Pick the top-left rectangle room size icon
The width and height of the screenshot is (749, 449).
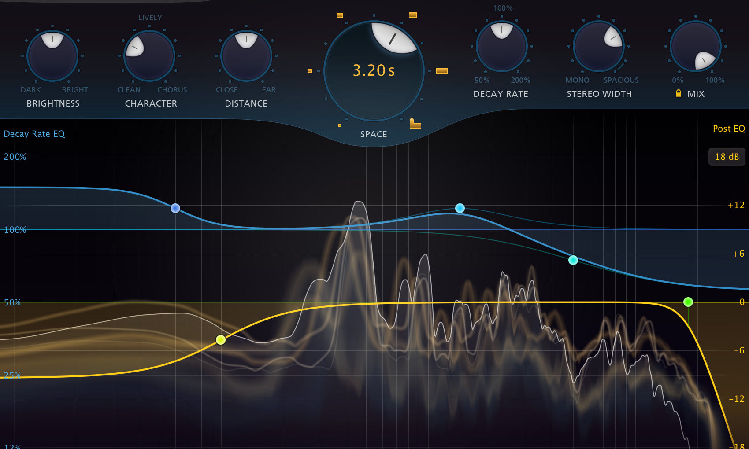coord(340,15)
